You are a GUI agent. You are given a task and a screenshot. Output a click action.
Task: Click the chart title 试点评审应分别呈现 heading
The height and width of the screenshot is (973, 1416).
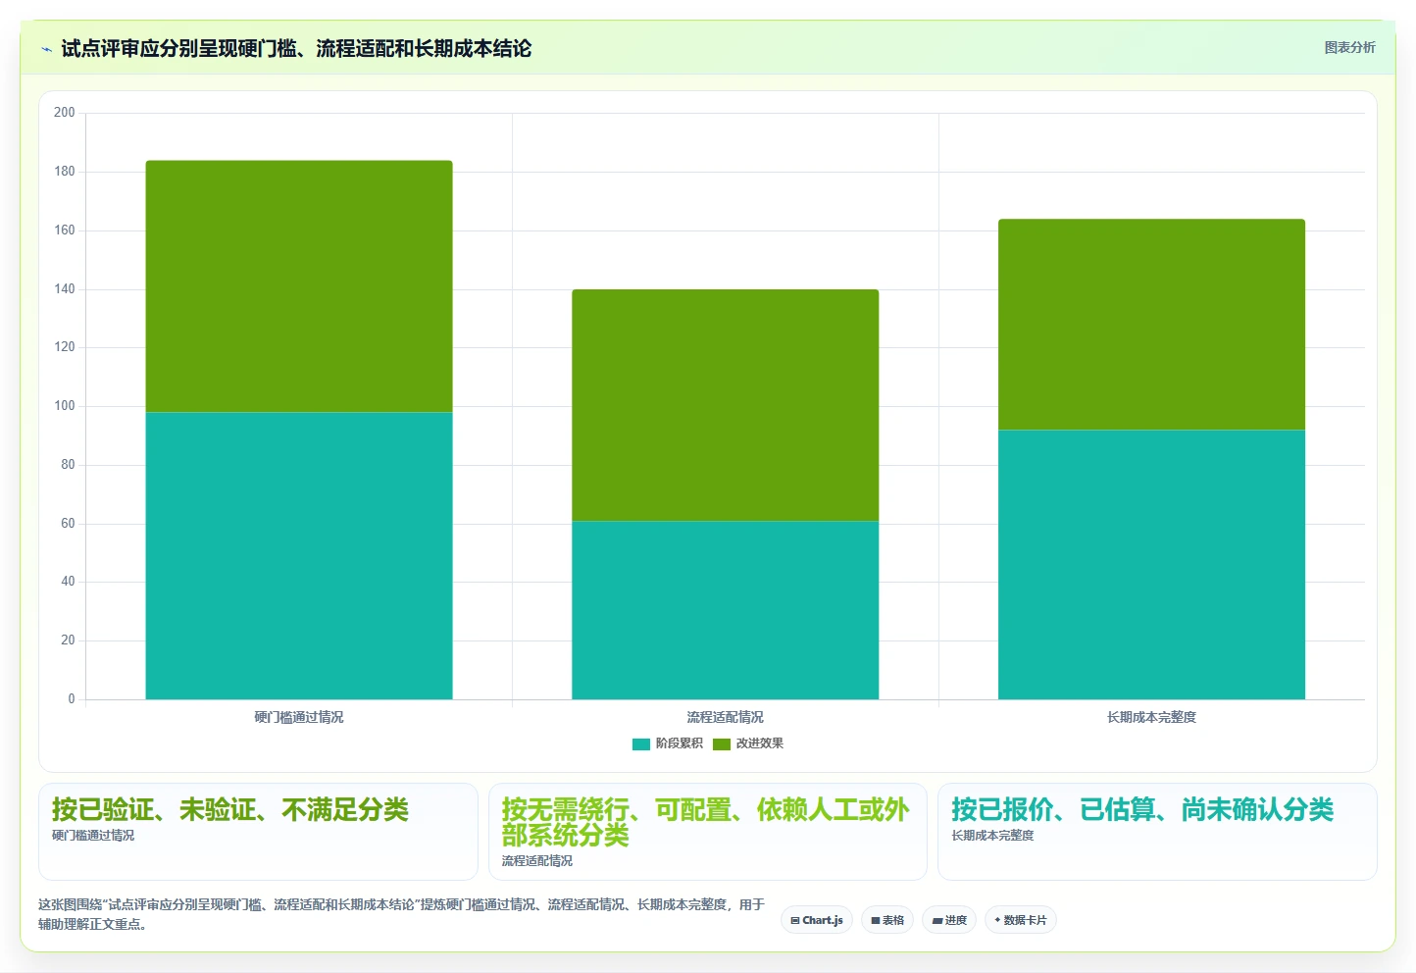296,48
